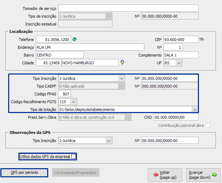Click the Observações da GPS group label
This screenshot has width=222, height=183.
30,132
